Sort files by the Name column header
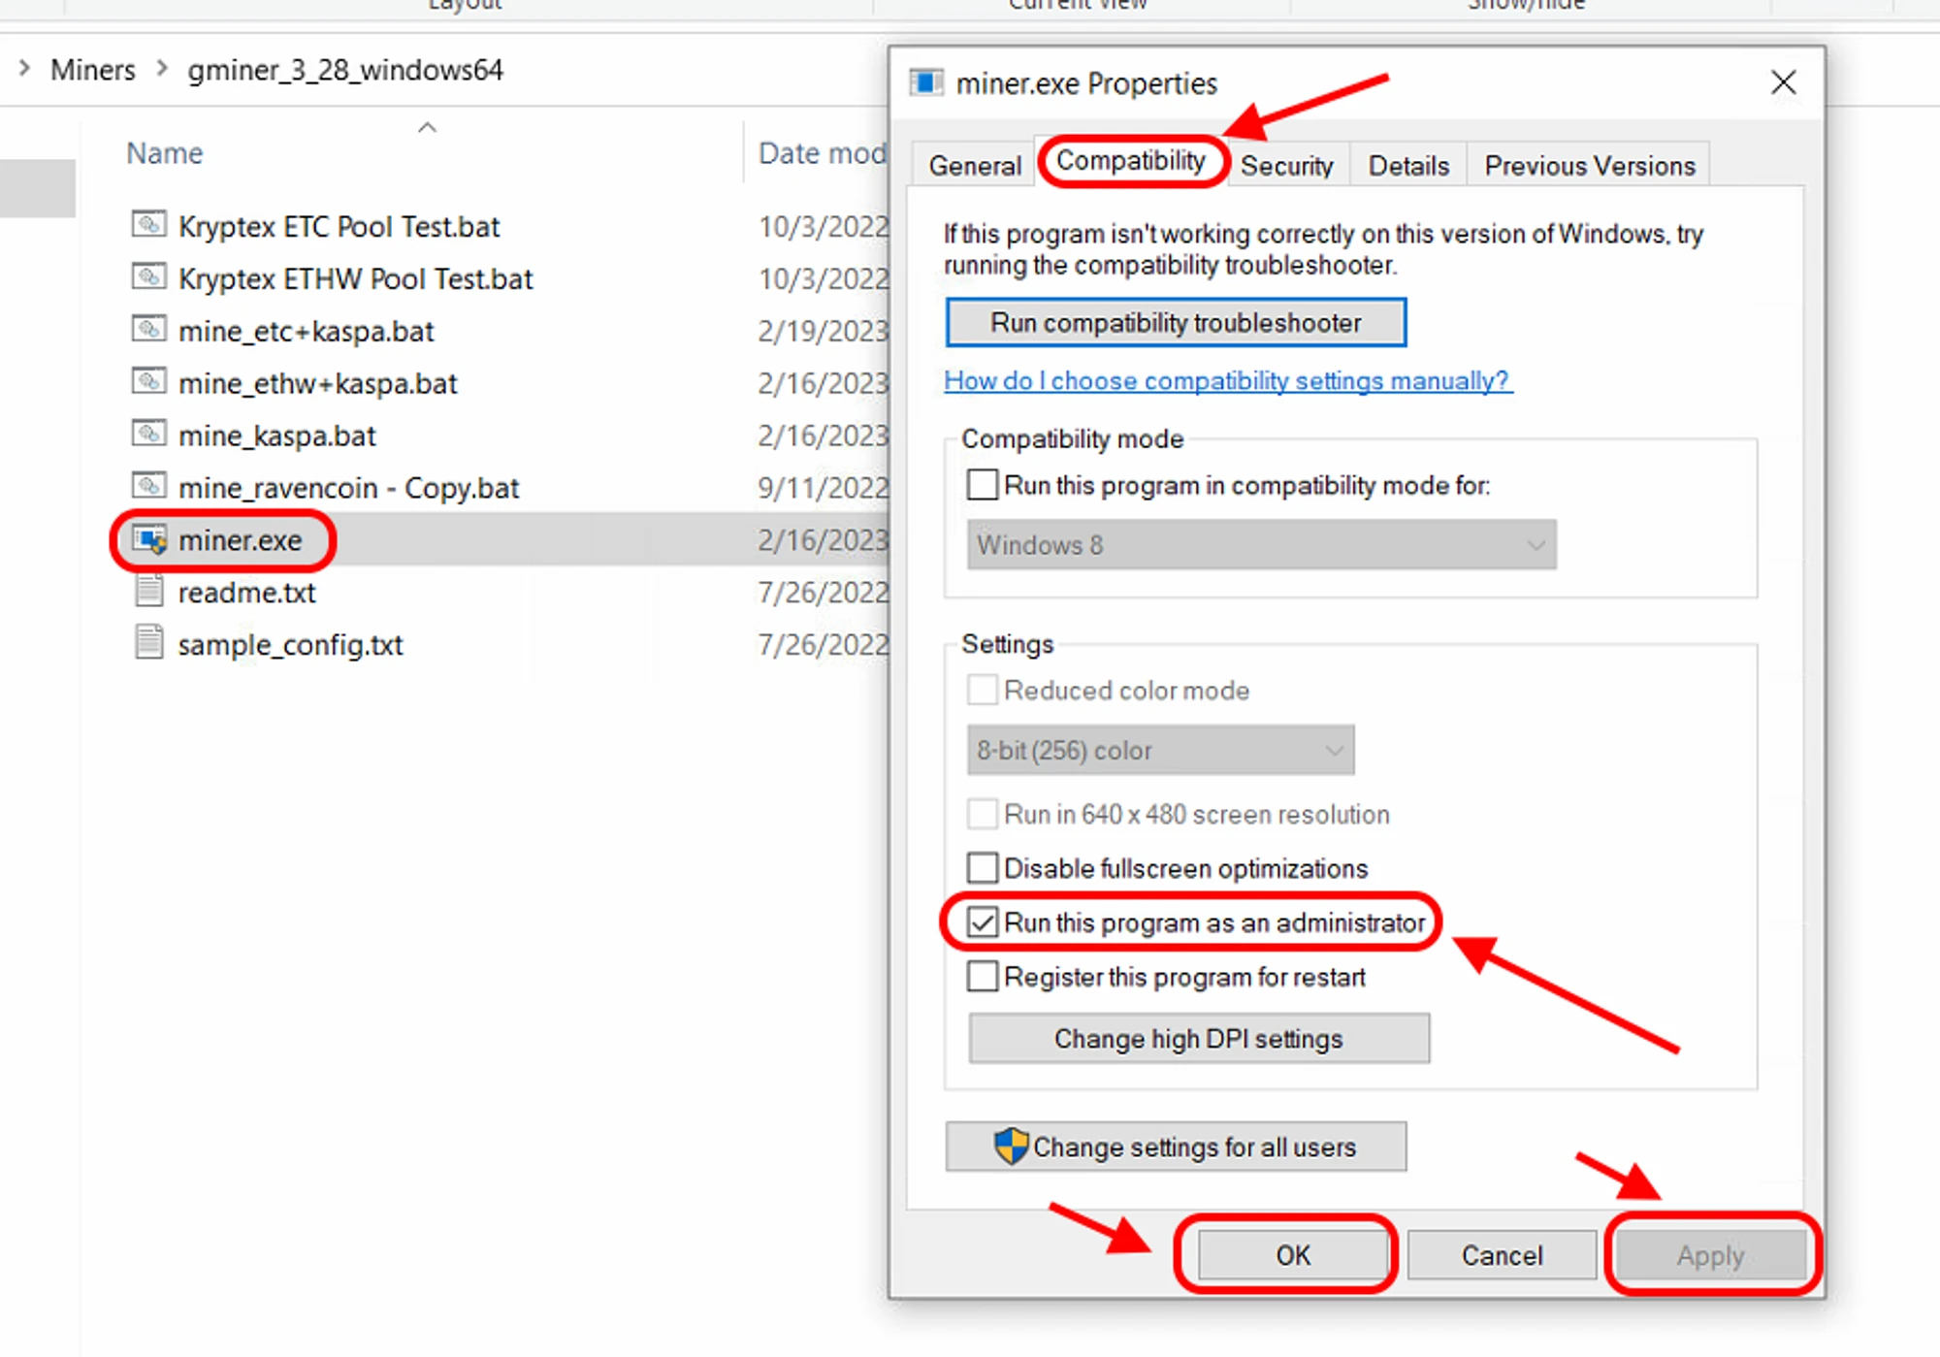Viewport: 1940px width, 1357px height. [x=165, y=153]
